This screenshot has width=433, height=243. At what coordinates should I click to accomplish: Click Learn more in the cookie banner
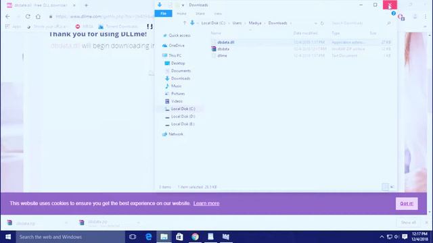click(206, 203)
